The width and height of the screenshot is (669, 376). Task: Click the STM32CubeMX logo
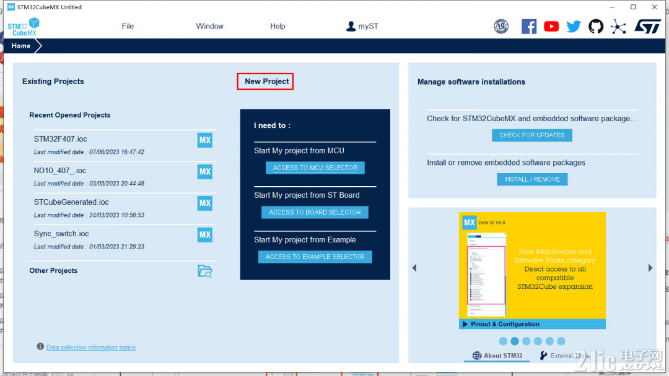tap(24, 27)
